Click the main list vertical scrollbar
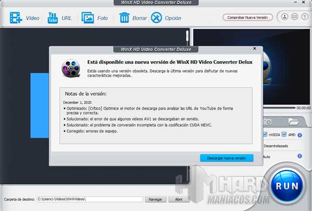312x211 pixels. click(187, 36)
